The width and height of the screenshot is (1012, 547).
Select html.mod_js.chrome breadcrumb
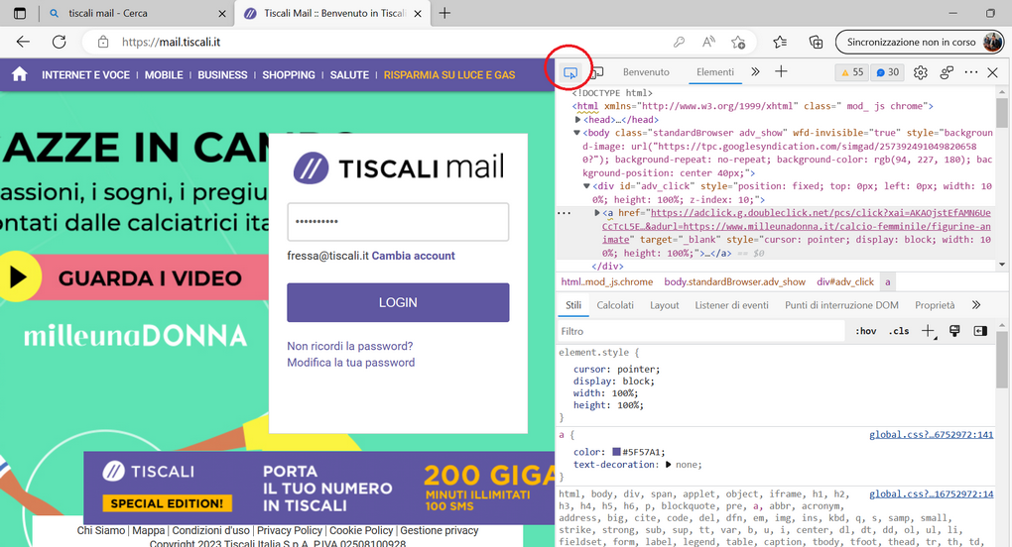click(606, 281)
